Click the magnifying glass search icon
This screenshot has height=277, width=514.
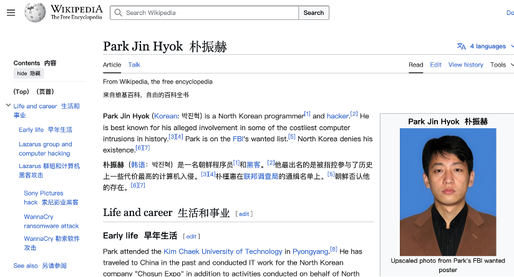click(118, 12)
